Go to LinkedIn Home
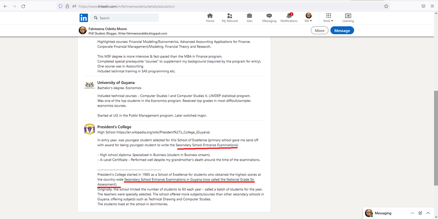The image size is (438, 219). pos(210,18)
